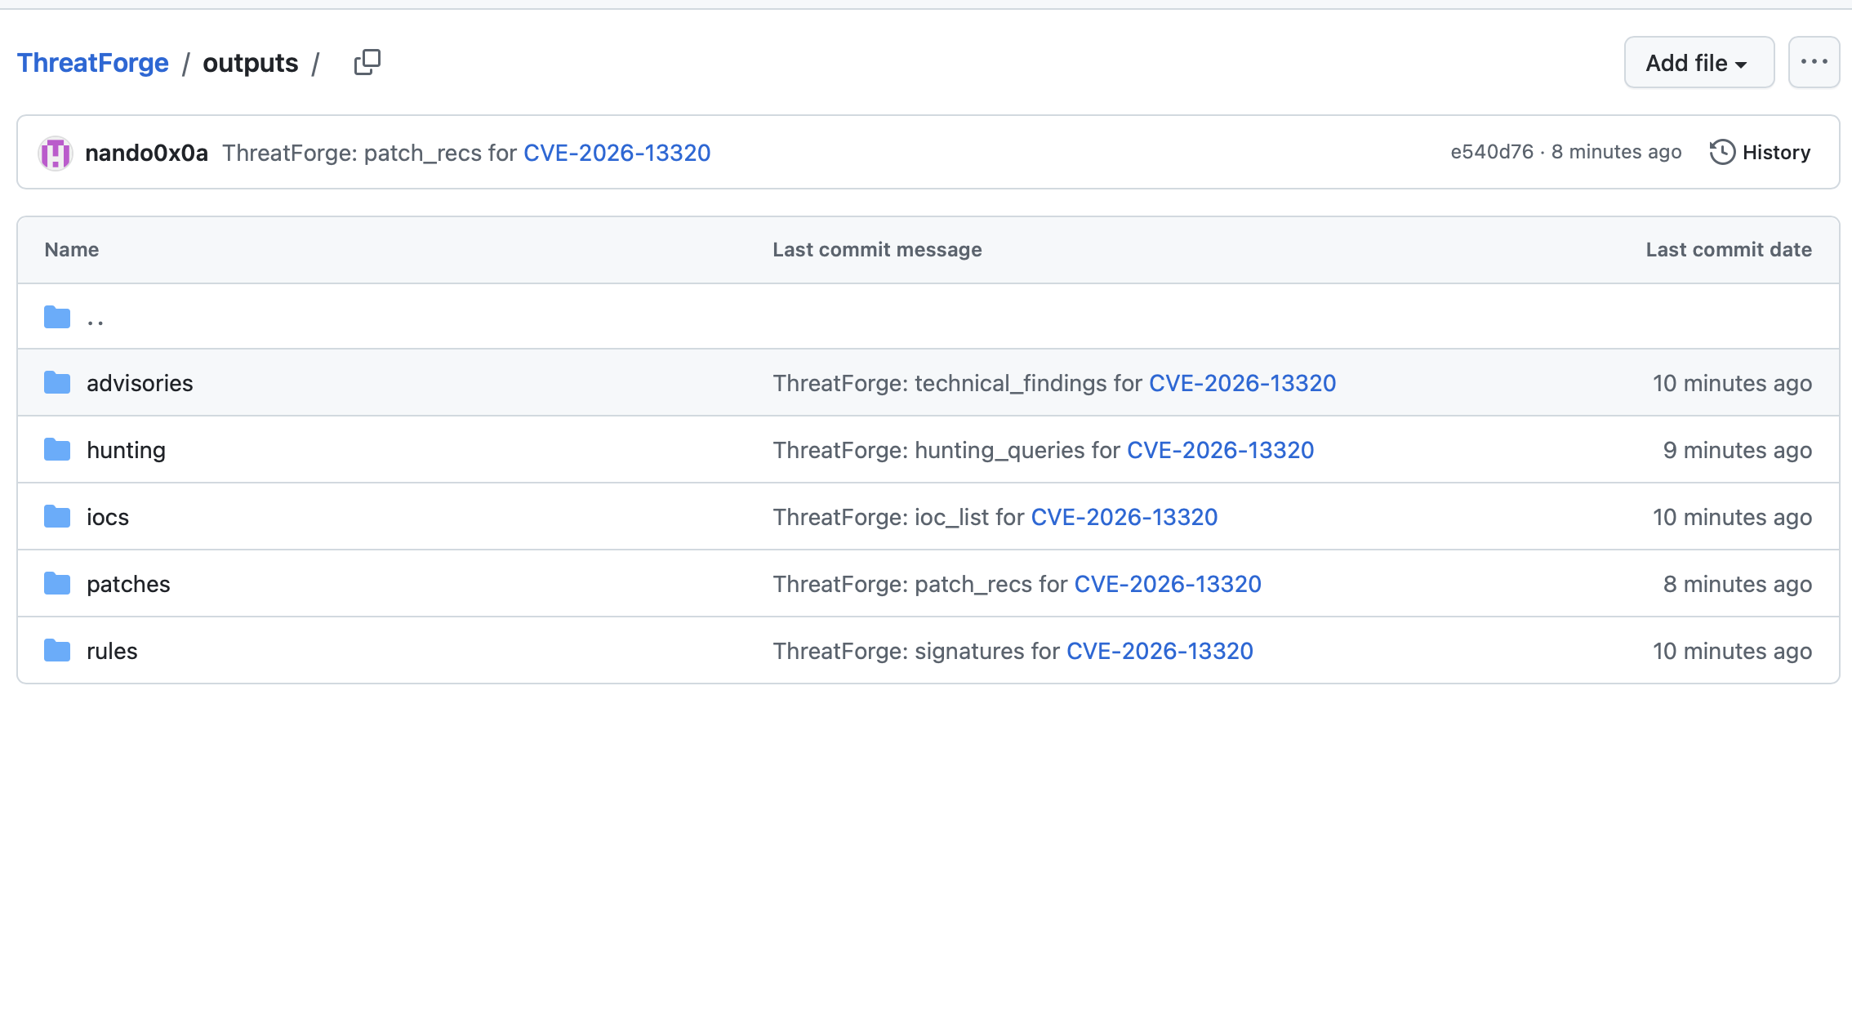Open the three-dot more options menu

(x=1814, y=62)
